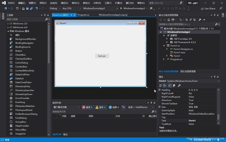Click the Home icon in Solution Explorer

click(169, 20)
